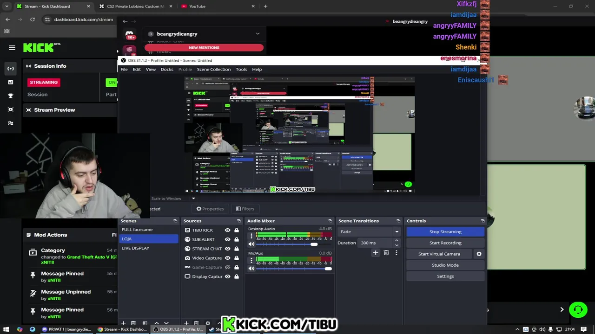Enable Studio Mode

click(x=445, y=265)
